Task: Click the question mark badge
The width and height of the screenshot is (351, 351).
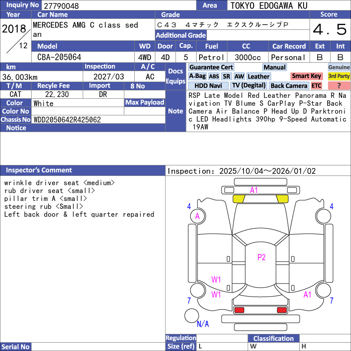Action: (x=339, y=86)
